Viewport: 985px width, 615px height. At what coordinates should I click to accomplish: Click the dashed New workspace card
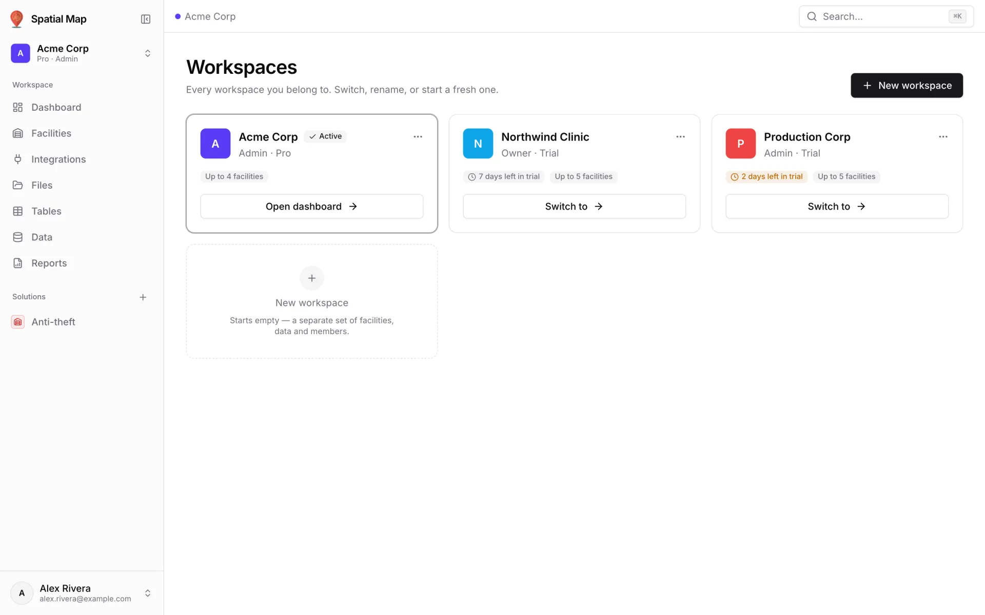(x=312, y=301)
